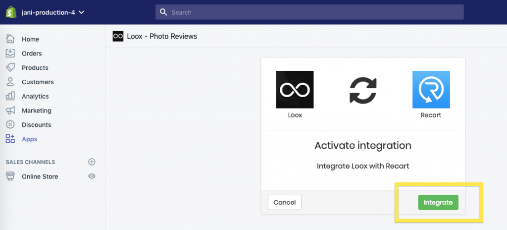Click the Shopify bag logo
507x230 pixels.
pos(11,12)
